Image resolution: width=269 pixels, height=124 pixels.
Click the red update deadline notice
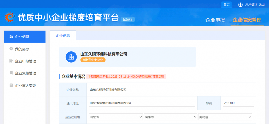pyautogui.click(x=126, y=77)
